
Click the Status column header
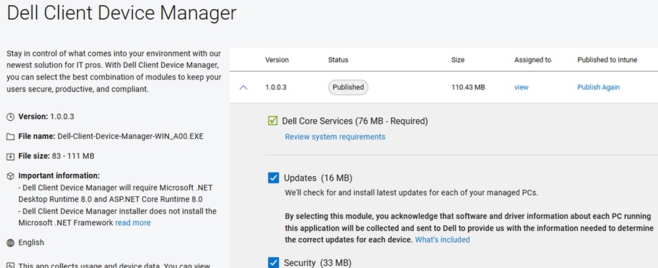[338, 60]
